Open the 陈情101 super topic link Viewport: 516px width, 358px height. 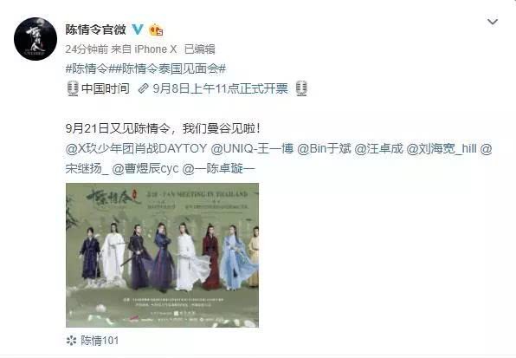pos(100,341)
